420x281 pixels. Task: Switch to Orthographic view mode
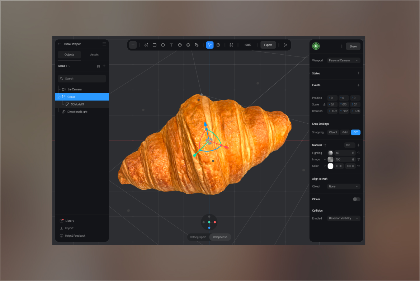[198, 237]
